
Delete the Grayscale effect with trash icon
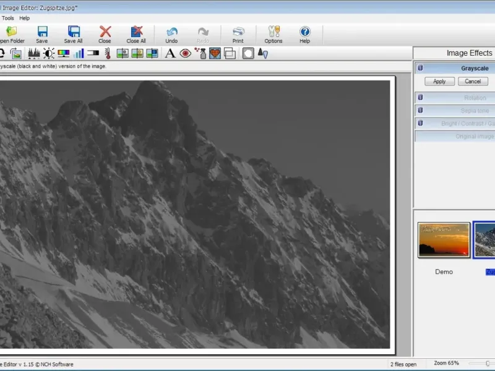click(420, 69)
